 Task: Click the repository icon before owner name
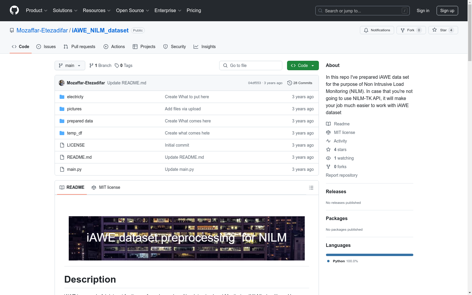[x=12, y=30]
